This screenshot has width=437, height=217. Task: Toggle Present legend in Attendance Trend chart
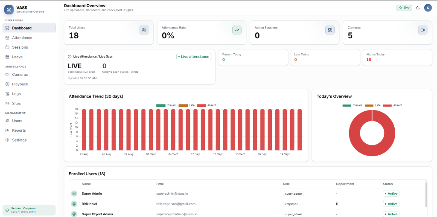click(x=166, y=105)
